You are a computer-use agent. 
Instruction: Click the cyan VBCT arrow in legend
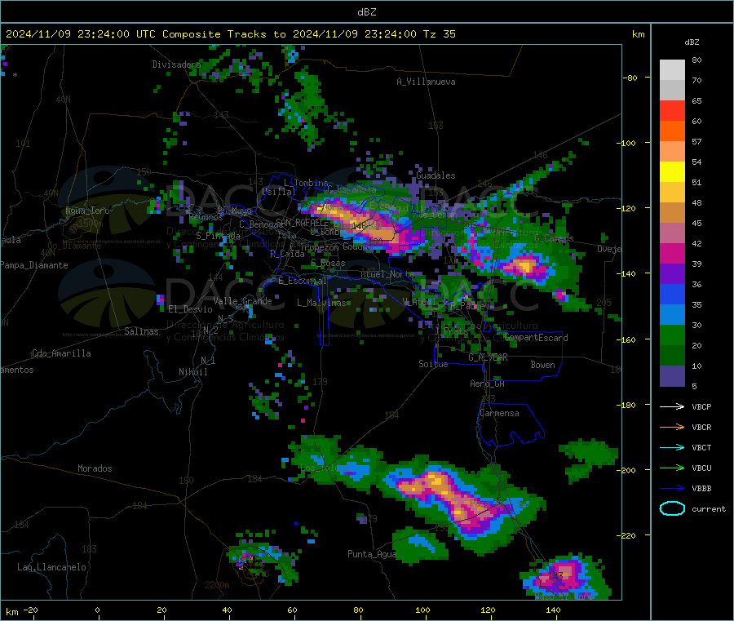point(672,448)
